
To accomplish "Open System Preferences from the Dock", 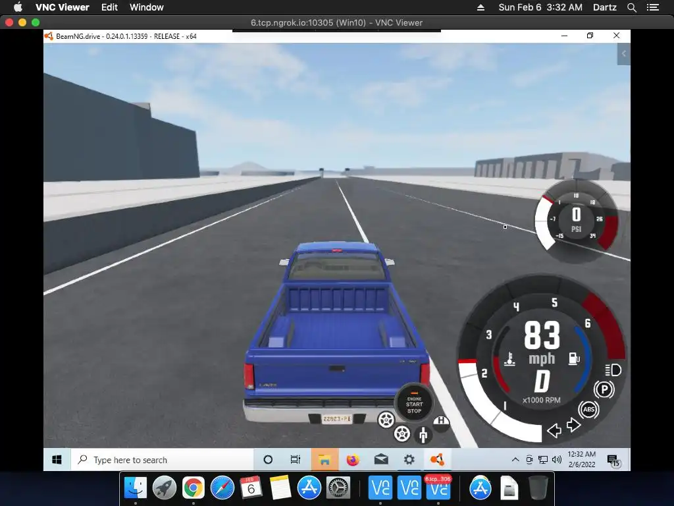I will coord(338,488).
